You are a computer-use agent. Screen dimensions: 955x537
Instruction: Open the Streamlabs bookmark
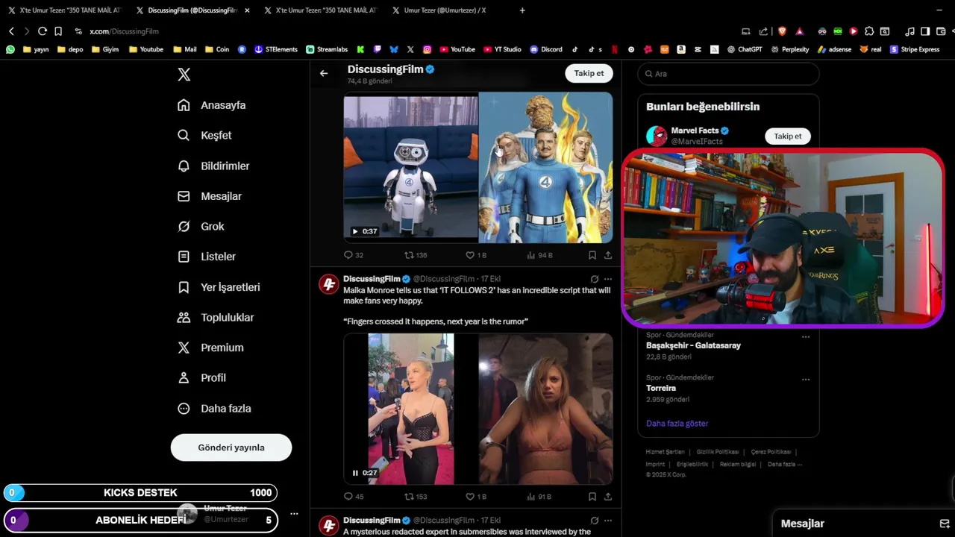click(327, 49)
